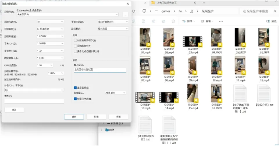The image size is (279, 146).
Task: Click the archive file name field
Action: pos(68,14)
